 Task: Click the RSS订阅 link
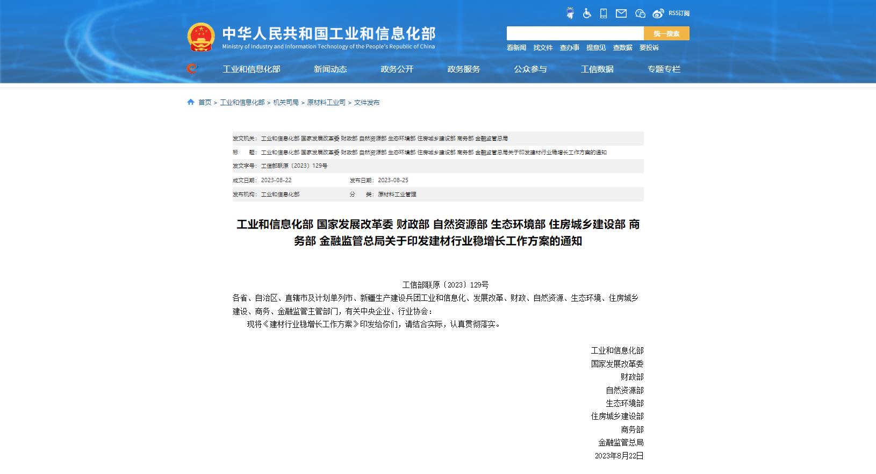(x=679, y=13)
